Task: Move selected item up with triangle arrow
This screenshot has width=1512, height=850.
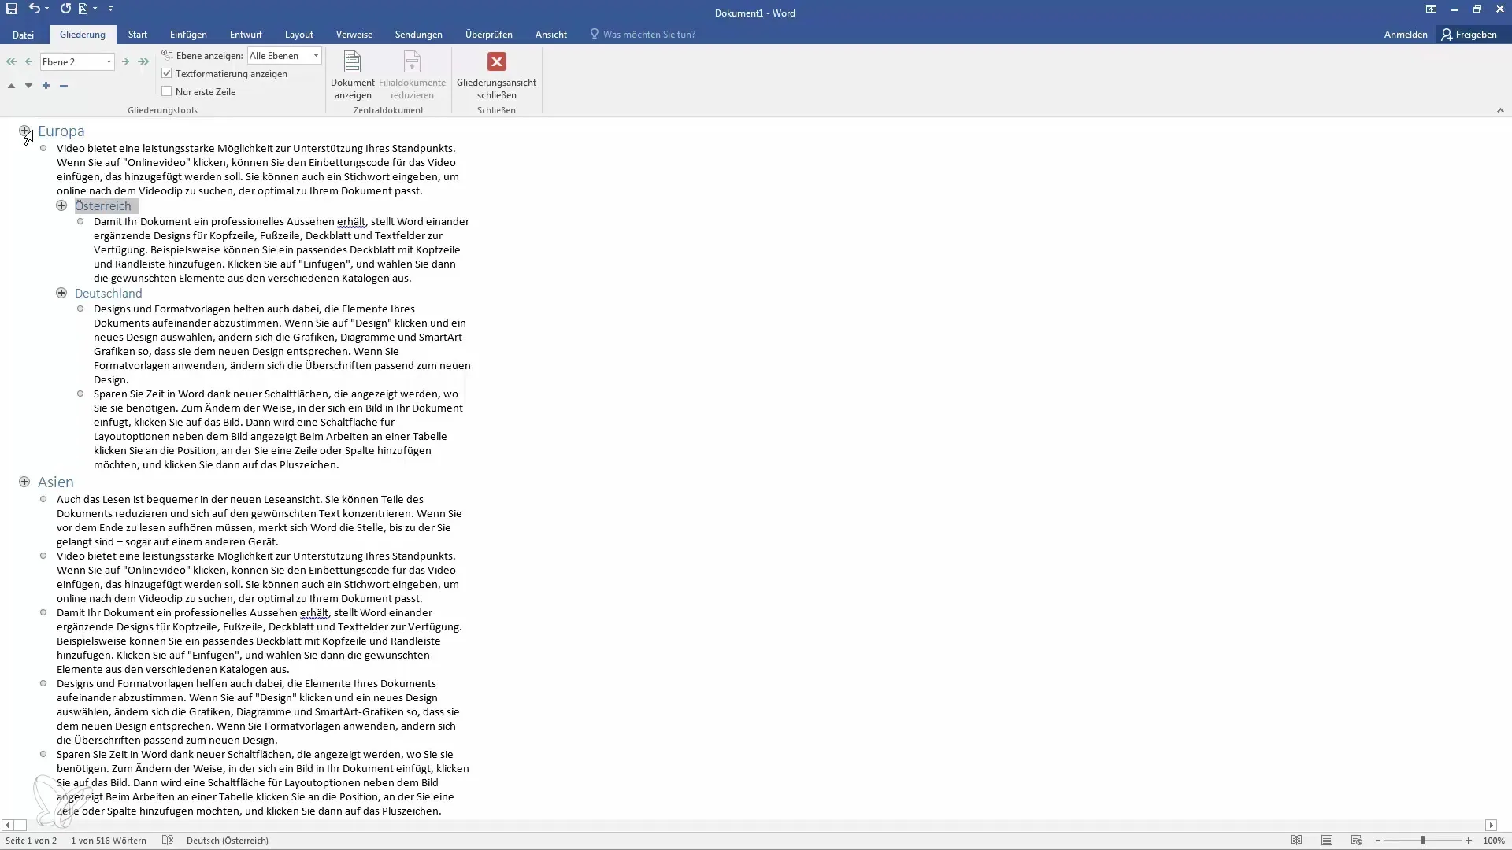Action: pos(11,86)
